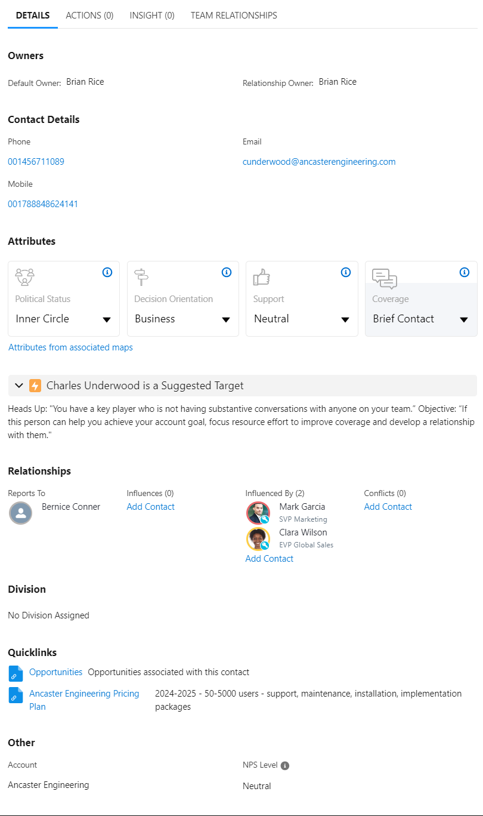Open the Insight (0) tab

[x=152, y=16]
